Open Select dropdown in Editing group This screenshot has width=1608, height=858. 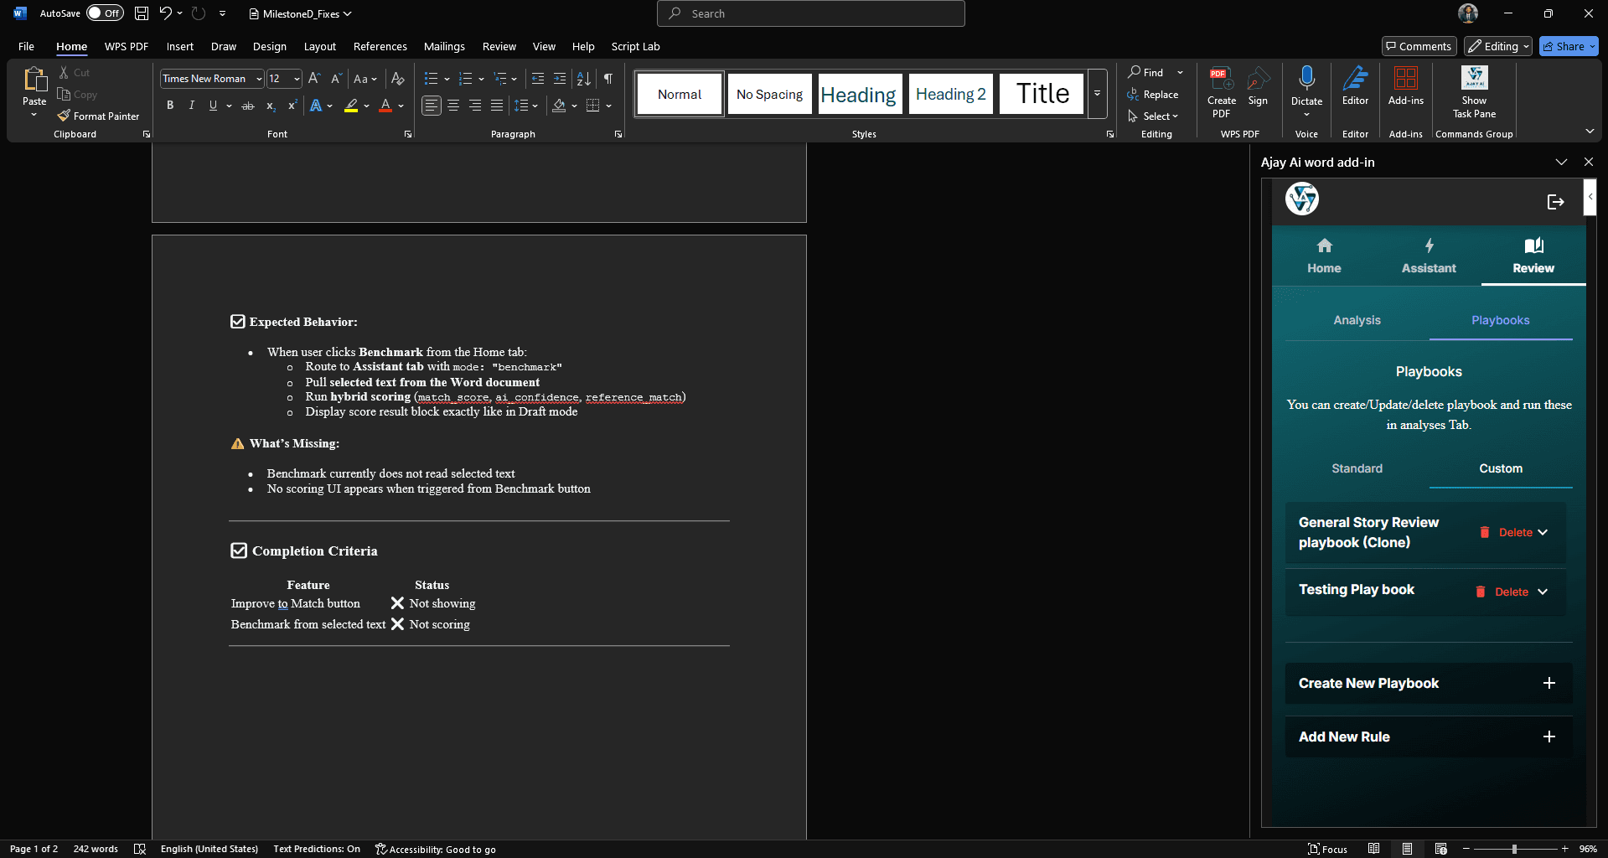[x=1154, y=116]
